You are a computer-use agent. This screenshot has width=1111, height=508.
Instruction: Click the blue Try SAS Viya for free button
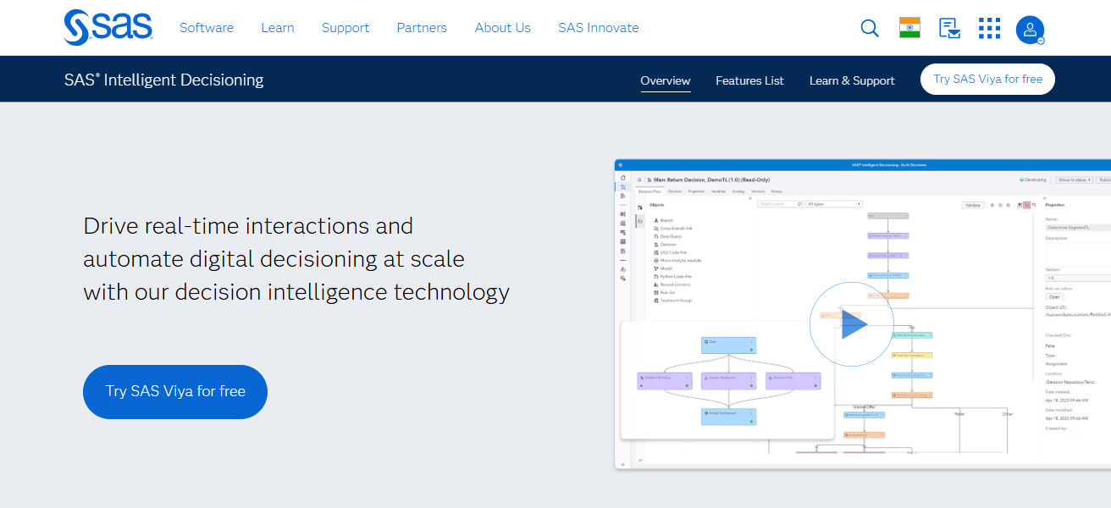pos(174,391)
